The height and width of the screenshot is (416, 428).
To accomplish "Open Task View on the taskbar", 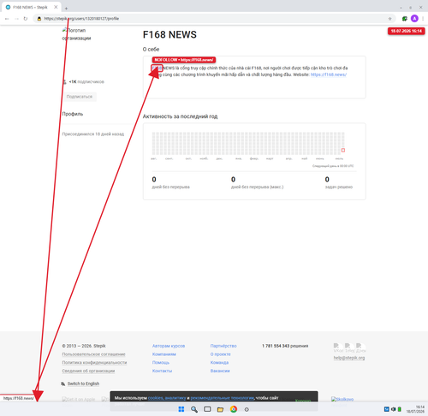I will (x=207, y=409).
